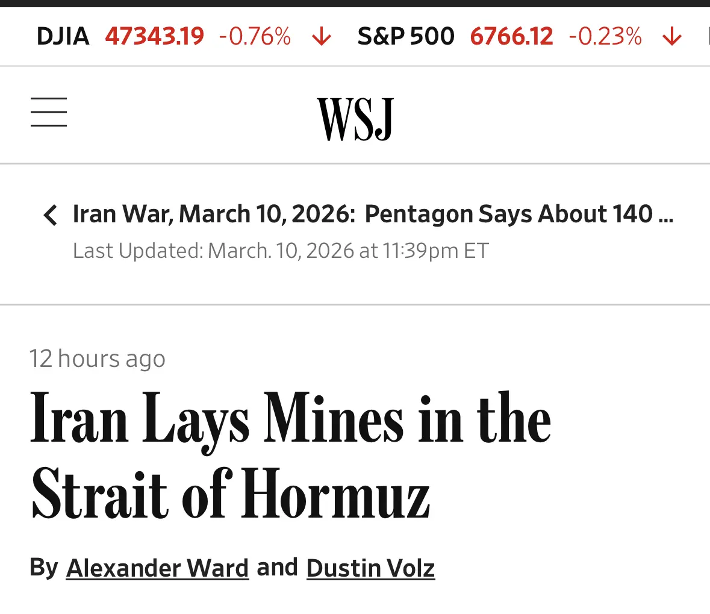This screenshot has width=710, height=614.
Task: Click the S&P 500 value 6766.12
Action: click(x=511, y=37)
